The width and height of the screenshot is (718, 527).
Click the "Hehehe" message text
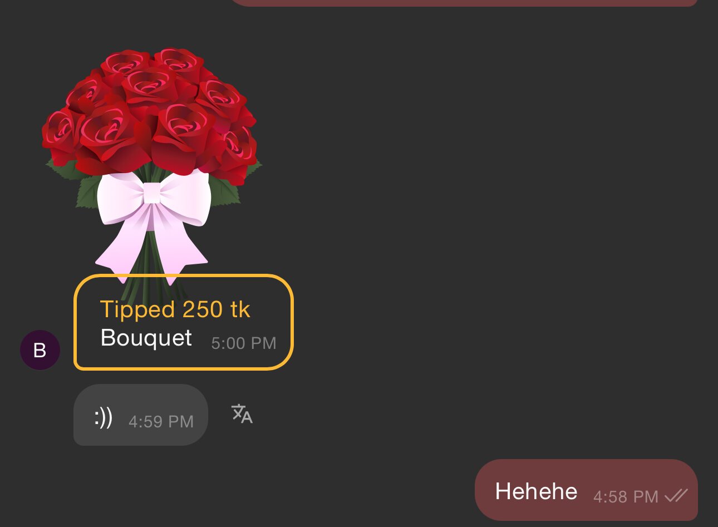pos(537,491)
